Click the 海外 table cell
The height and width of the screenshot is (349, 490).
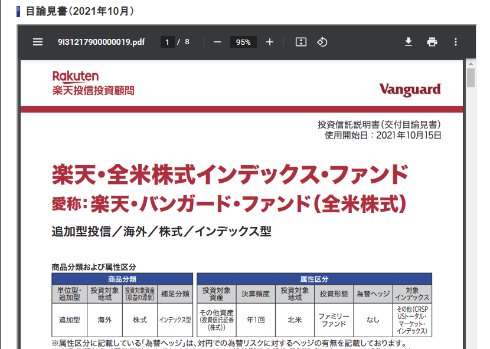click(104, 320)
